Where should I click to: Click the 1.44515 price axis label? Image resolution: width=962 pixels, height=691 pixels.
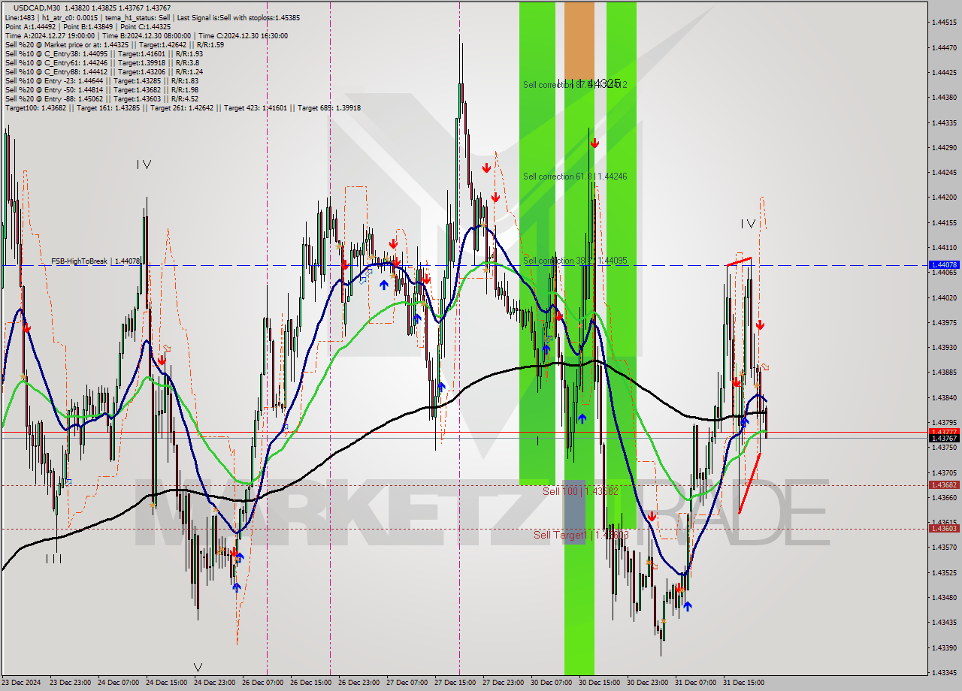(x=944, y=23)
